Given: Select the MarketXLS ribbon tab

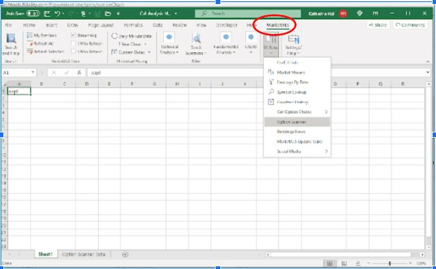Looking at the screenshot, I should (278, 25).
